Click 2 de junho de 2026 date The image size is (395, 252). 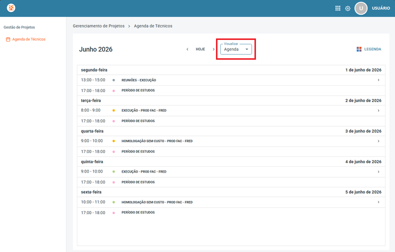(x=363, y=100)
